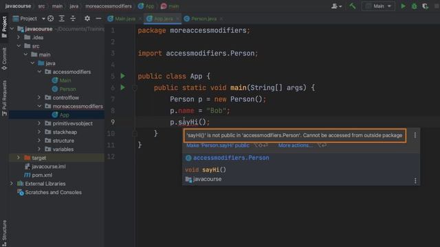
Task: Select Scratches and Consoles node
Action: (x=54, y=192)
